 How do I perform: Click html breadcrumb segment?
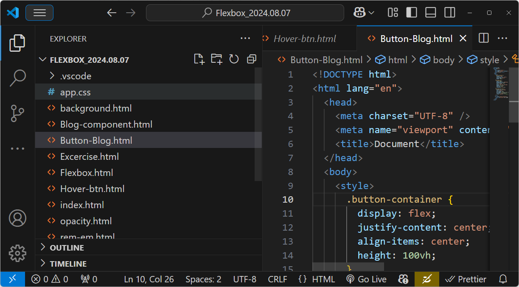pyautogui.click(x=392, y=60)
